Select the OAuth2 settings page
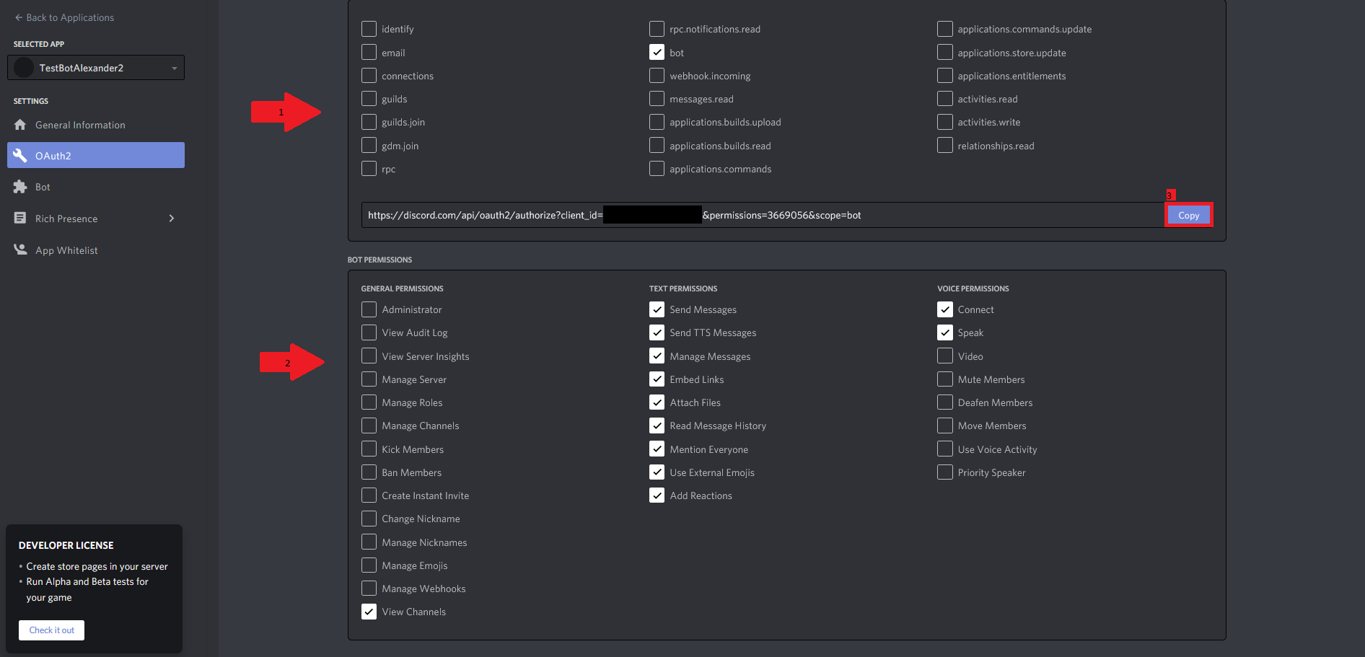The height and width of the screenshot is (657, 1365). point(96,155)
